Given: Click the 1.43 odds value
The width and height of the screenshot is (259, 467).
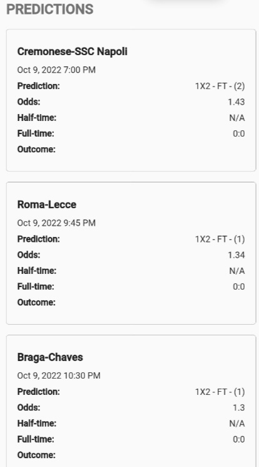Looking at the screenshot, I should [x=236, y=102].
